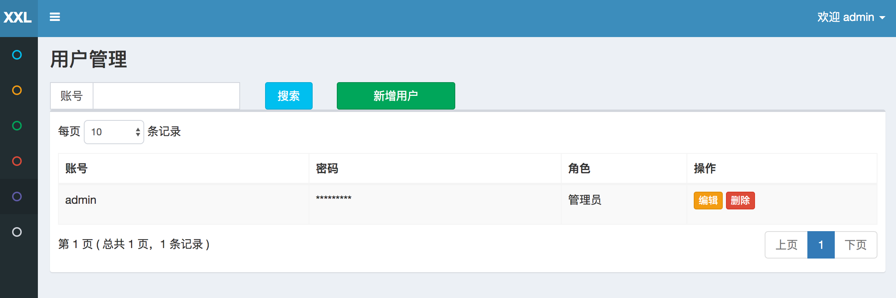Click the XXL logo in header
The image size is (896, 298).
(18, 17)
